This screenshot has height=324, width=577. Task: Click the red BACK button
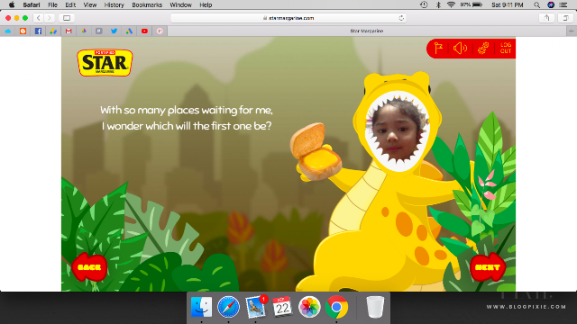point(89,267)
